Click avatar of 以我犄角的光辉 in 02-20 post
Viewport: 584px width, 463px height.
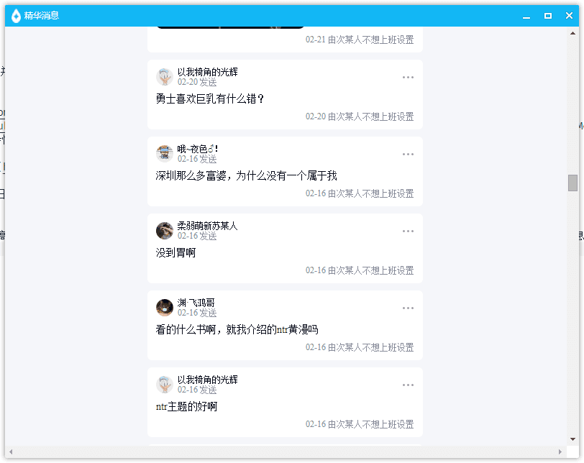tap(164, 77)
